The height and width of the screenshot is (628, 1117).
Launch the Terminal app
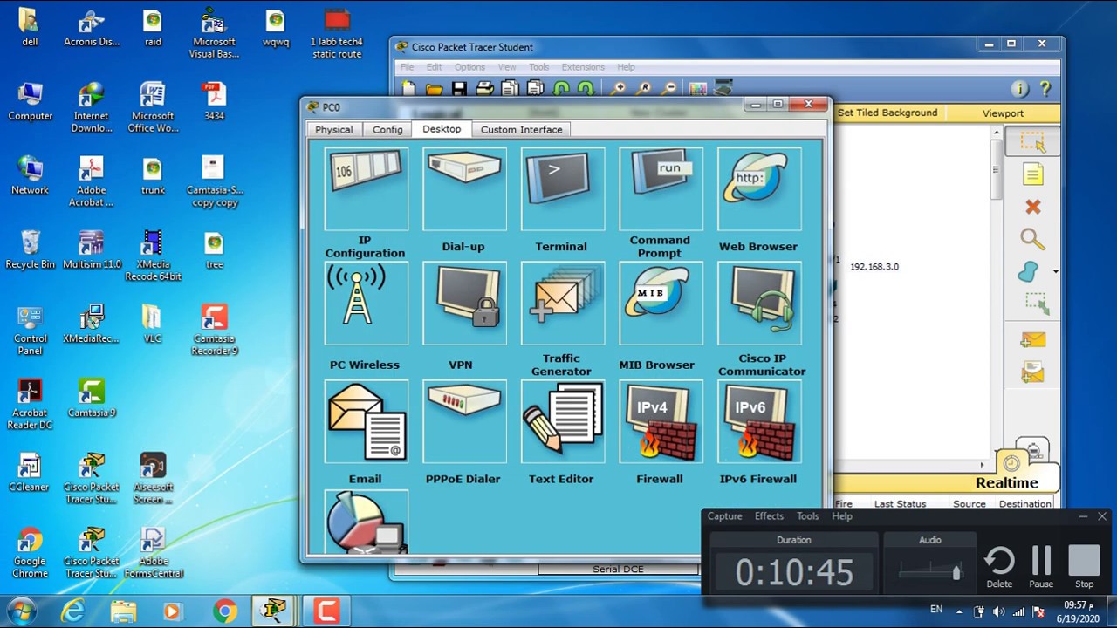[563, 188]
